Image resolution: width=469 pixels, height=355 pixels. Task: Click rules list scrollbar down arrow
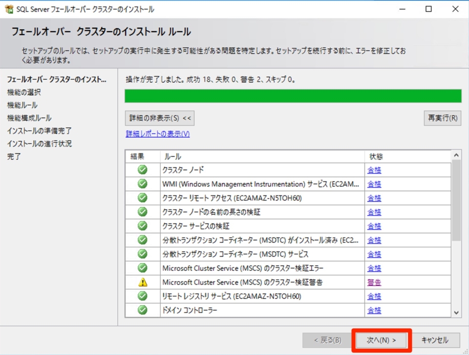[x=456, y=312]
